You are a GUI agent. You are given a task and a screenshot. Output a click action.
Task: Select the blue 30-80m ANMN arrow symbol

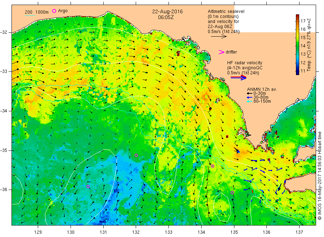point(249,97)
